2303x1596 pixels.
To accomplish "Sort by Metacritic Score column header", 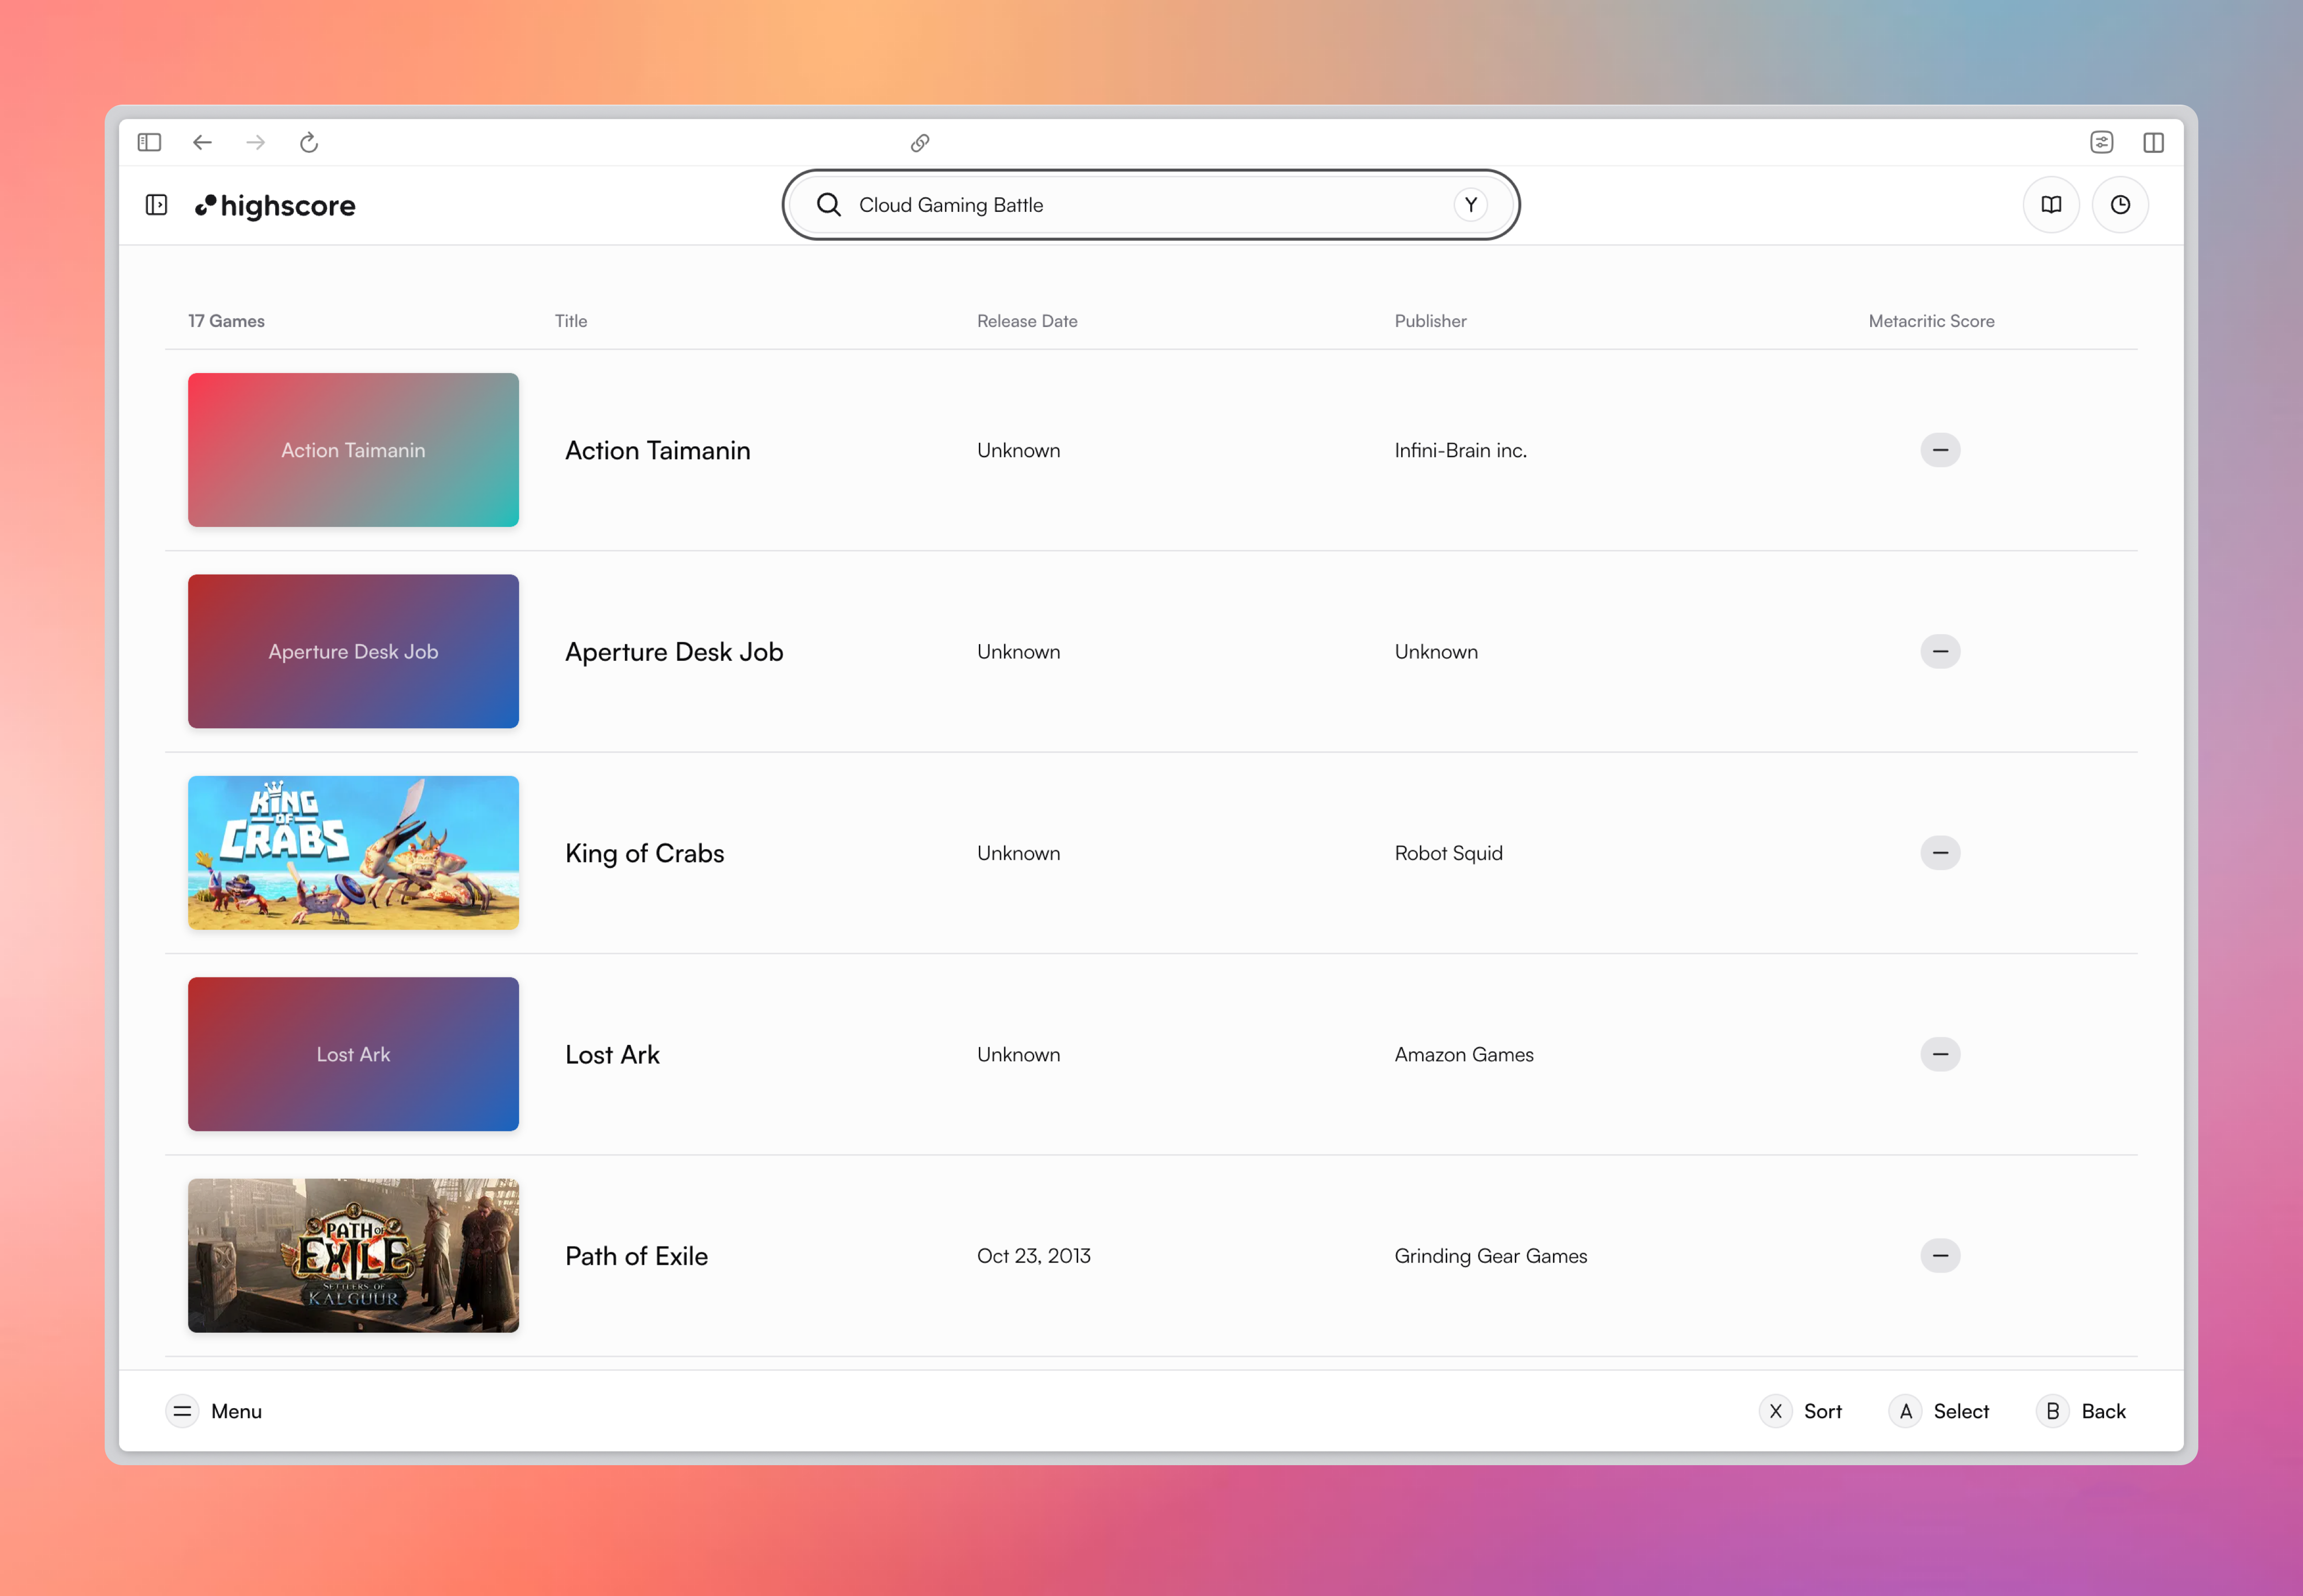I will 1931,321.
